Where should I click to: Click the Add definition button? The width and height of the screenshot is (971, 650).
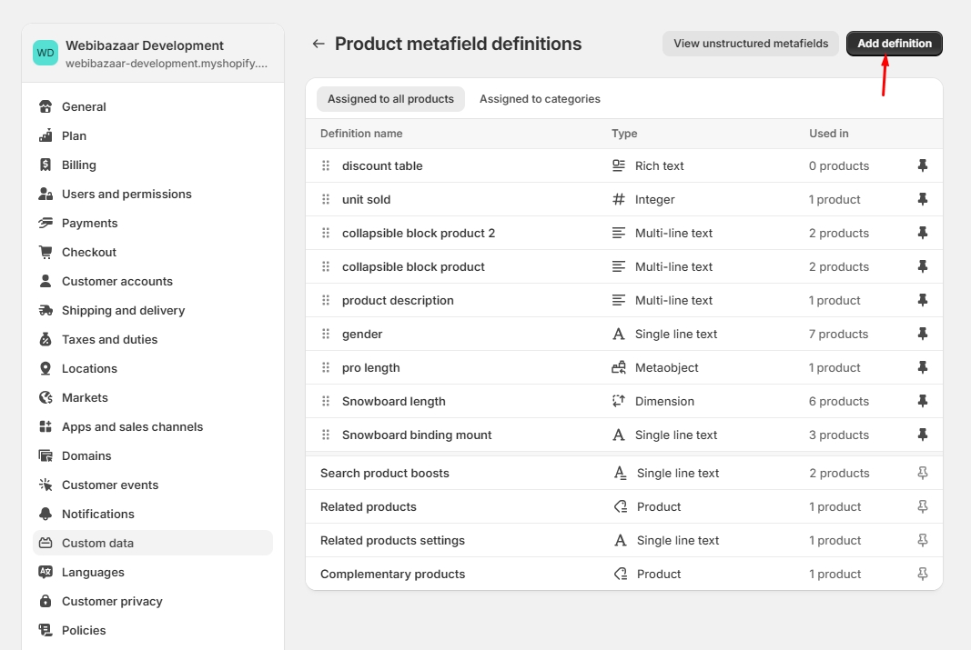[x=894, y=44]
